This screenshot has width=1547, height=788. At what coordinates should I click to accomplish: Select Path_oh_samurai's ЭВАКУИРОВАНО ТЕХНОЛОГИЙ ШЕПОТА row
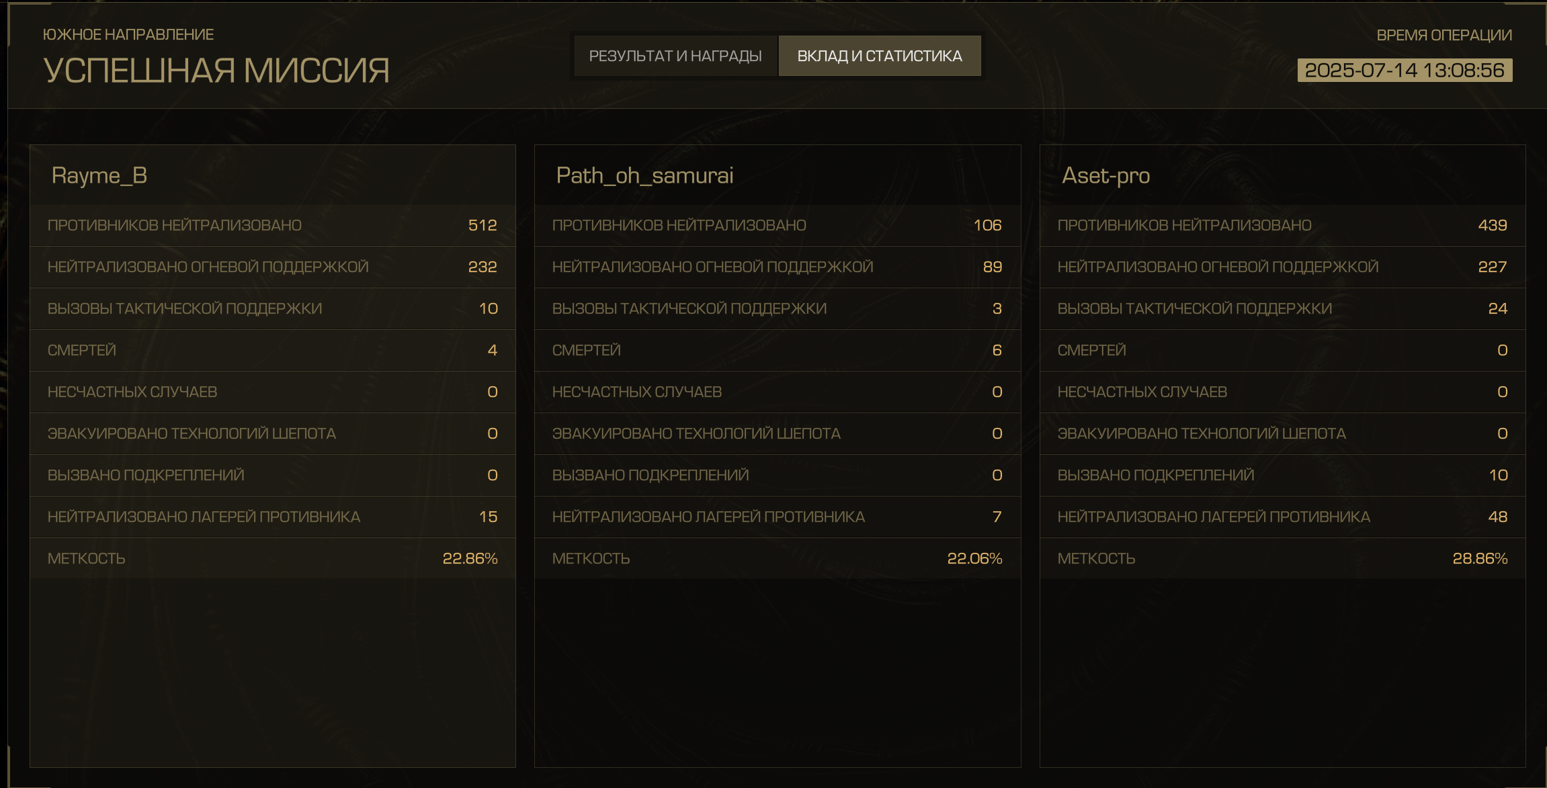[778, 433]
